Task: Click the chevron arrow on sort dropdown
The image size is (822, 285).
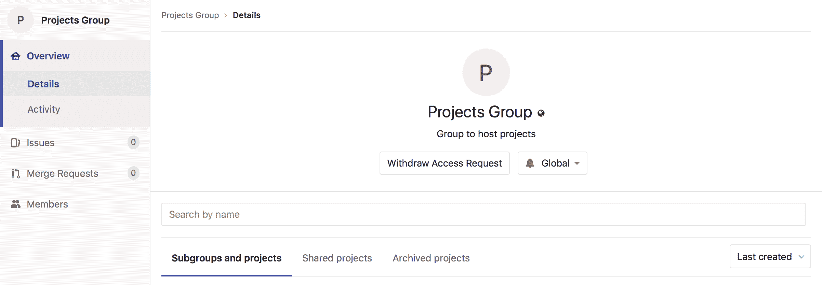Action: click(x=801, y=257)
